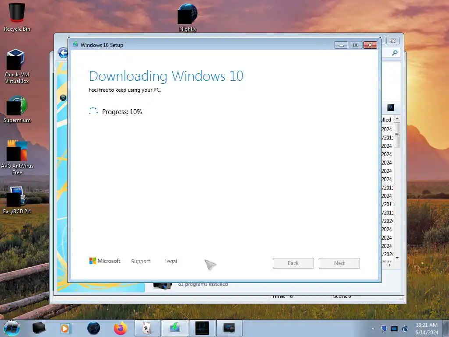The width and height of the screenshot is (449, 337).
Task: Open the Recycle Bin desktop icon
Action: click(x=17, y=17)
